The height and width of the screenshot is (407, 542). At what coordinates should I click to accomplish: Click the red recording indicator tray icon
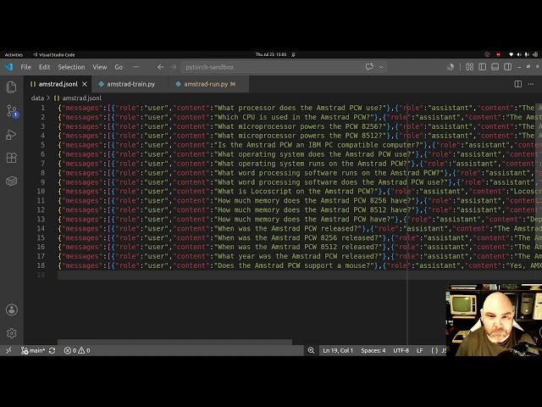[x=498, y=54]
